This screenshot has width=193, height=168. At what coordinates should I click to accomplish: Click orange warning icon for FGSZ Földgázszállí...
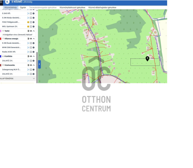click(x=28, y=22)
